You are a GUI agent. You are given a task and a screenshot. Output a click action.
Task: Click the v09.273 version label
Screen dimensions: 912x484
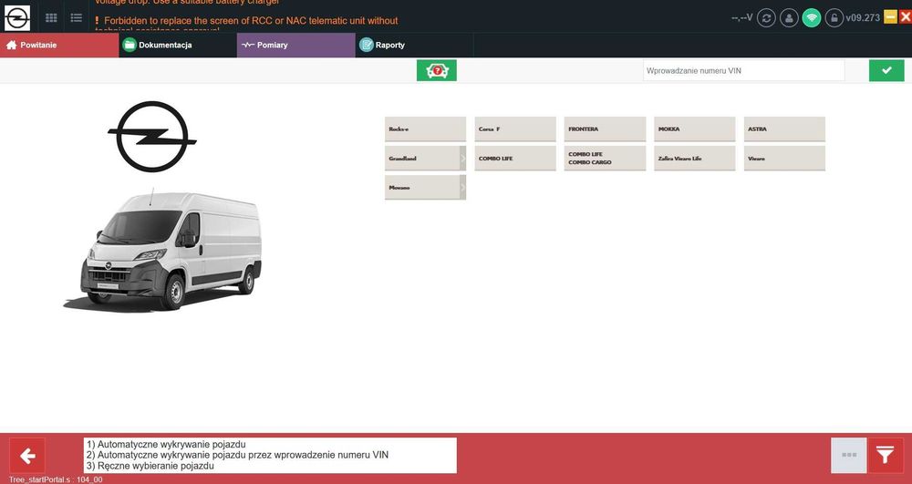[x=863, y=18]
